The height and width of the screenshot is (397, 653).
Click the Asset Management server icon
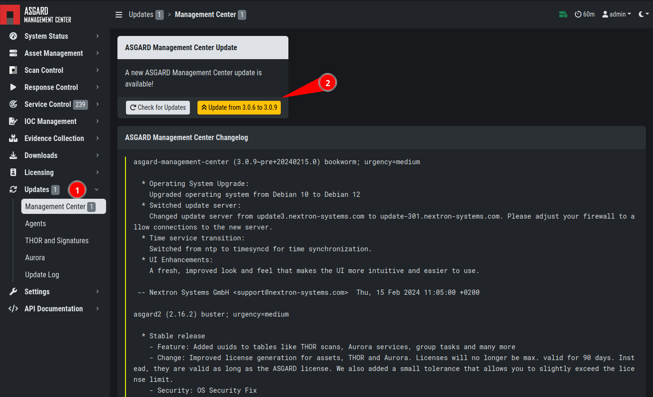(13, 53)
